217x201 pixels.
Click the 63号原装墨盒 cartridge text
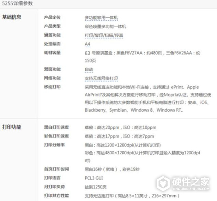tap(142, 53)
